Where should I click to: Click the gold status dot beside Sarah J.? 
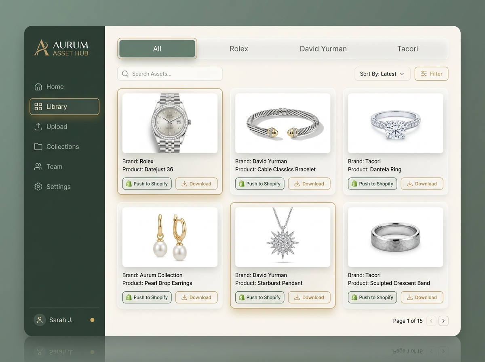coord(92,320)
